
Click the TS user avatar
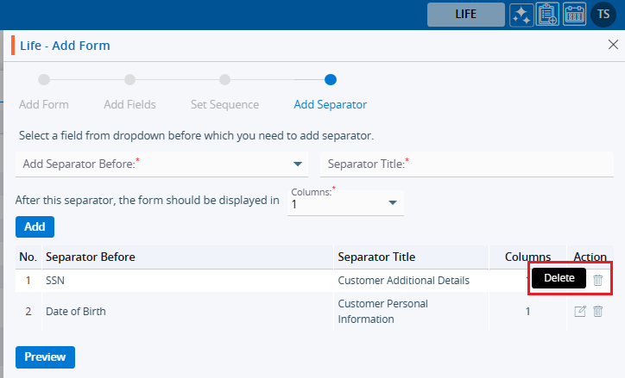(x=603, y=15)
